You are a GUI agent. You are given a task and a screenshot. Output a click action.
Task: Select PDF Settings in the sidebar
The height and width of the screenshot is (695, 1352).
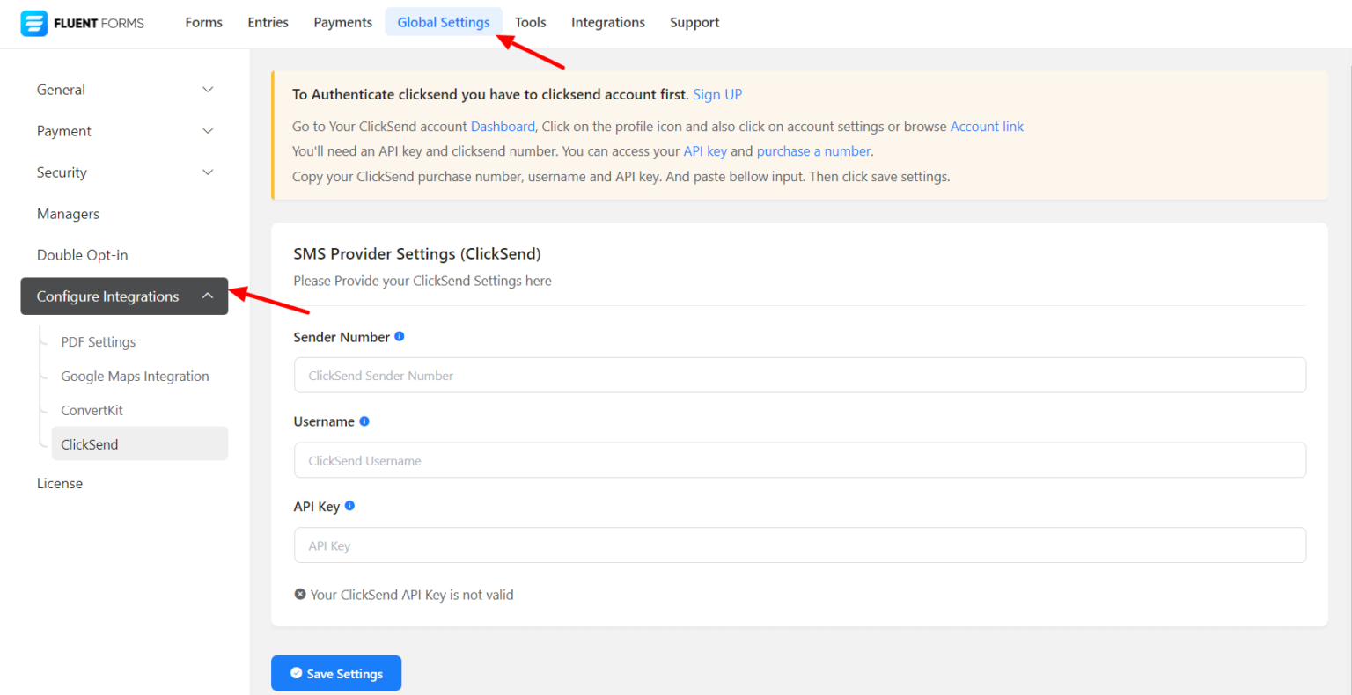(99, 342)
